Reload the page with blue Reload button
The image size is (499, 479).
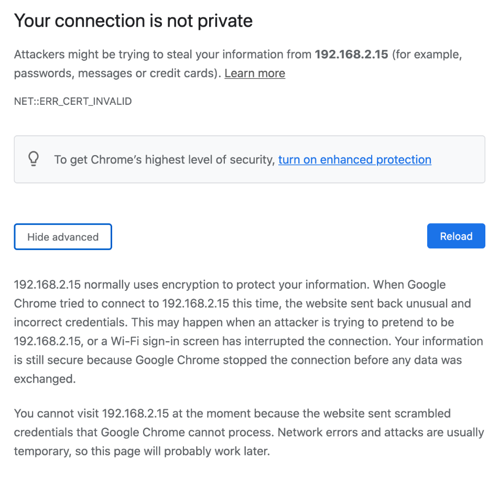[456, 236]
